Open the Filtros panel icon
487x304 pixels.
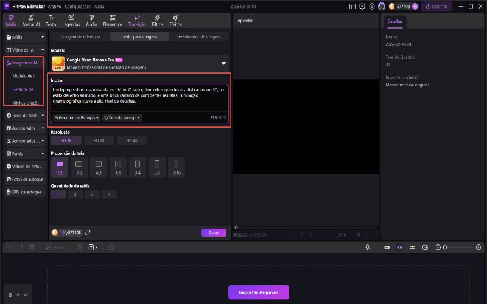pyautogui.click(x=157, y=20)
